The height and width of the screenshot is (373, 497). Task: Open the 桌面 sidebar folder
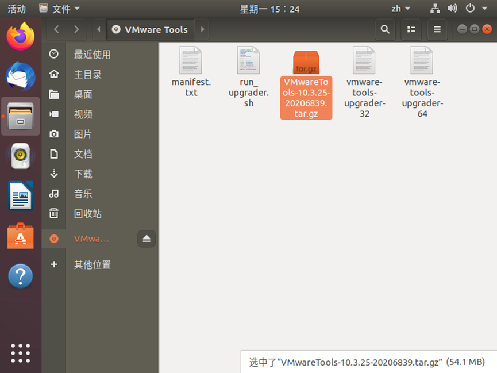click(x=100, y=94)
